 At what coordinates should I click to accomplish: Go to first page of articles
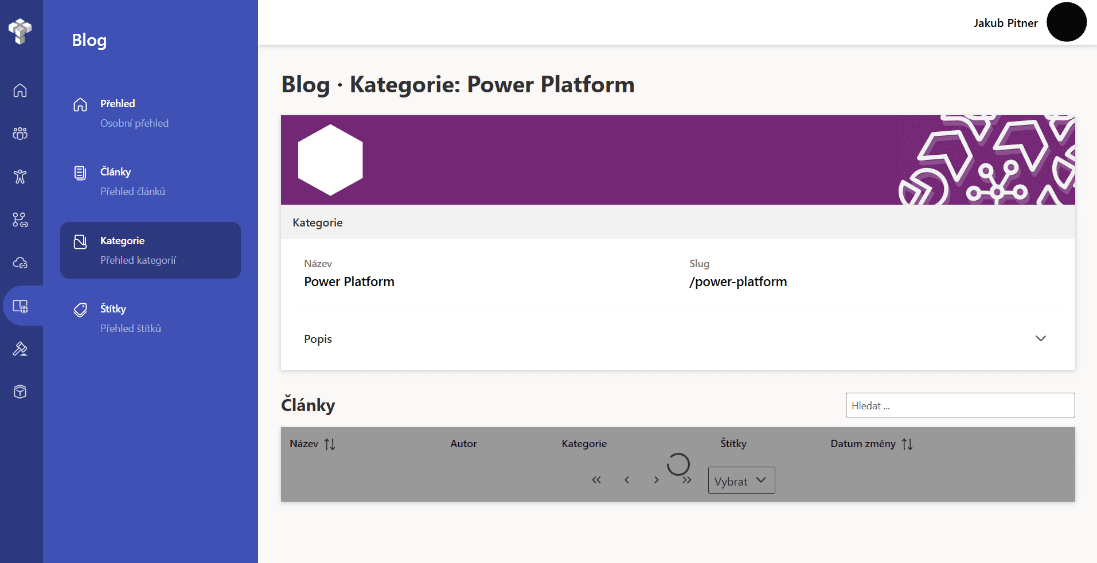(x=596, y=480)
